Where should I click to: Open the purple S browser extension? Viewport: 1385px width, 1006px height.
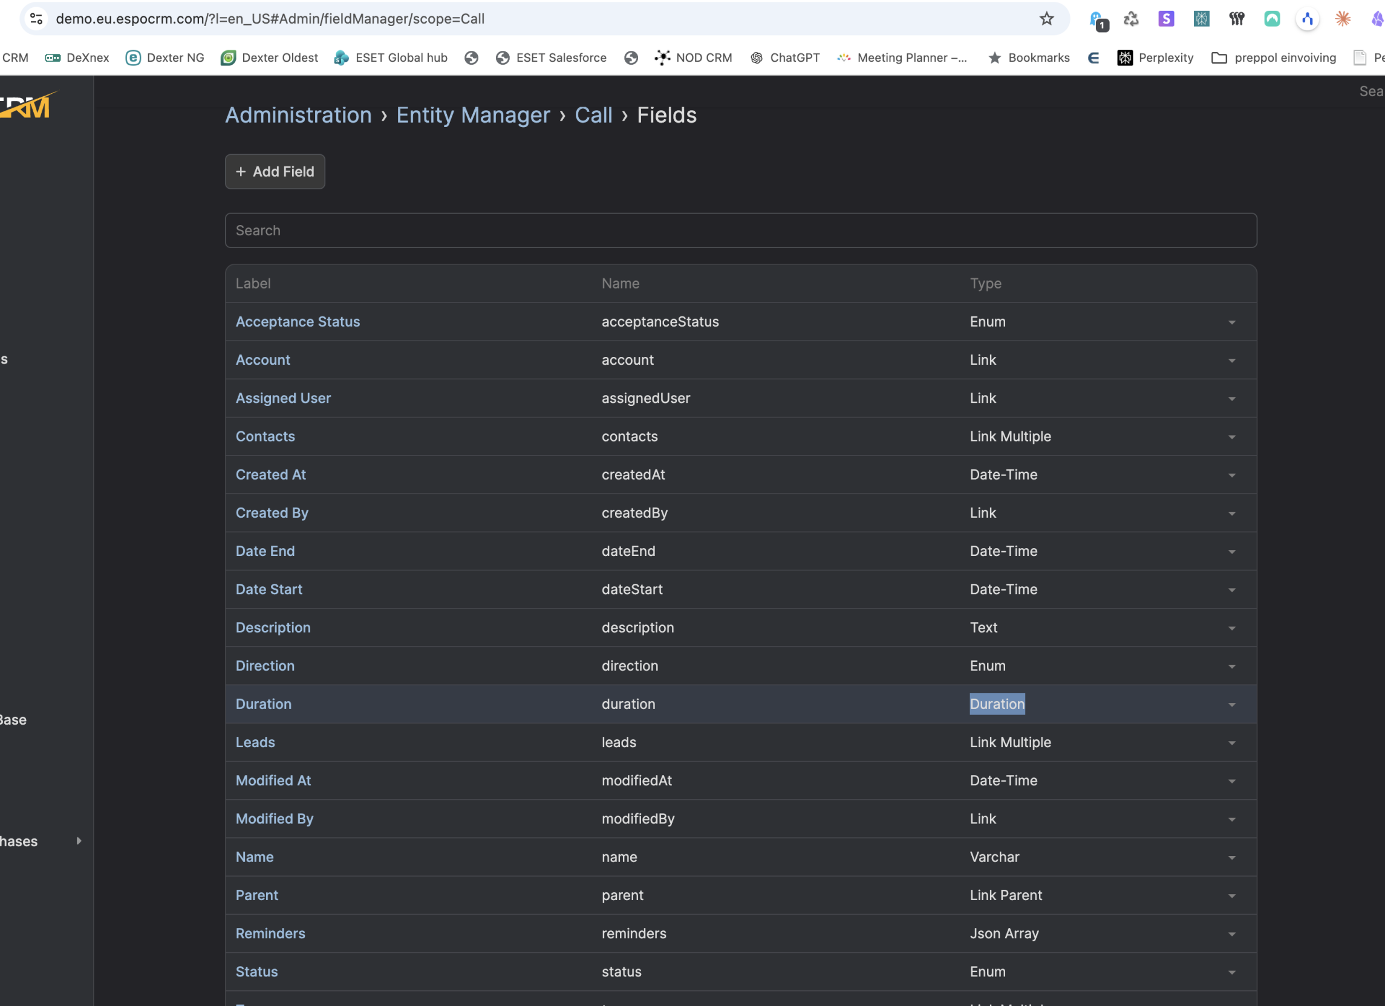1166,19
